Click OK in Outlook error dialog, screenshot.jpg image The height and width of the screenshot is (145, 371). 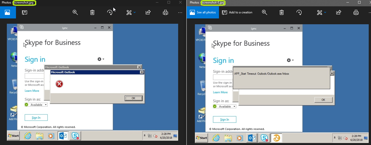coord(134,98)
